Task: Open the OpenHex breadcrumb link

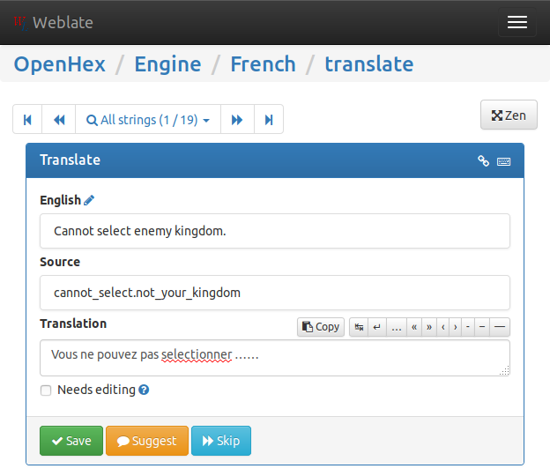Action: point(60,64)
